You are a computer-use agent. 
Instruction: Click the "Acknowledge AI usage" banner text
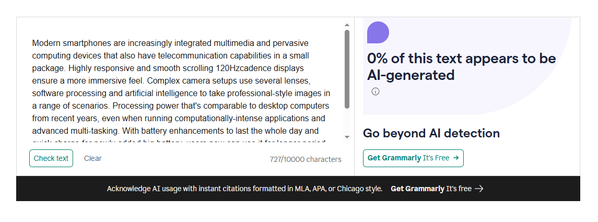coord(244,189)
